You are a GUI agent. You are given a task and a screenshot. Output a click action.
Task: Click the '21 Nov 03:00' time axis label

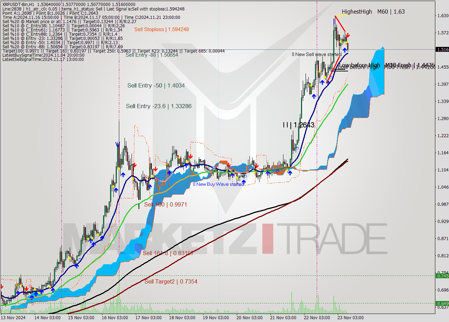(283, 318)
